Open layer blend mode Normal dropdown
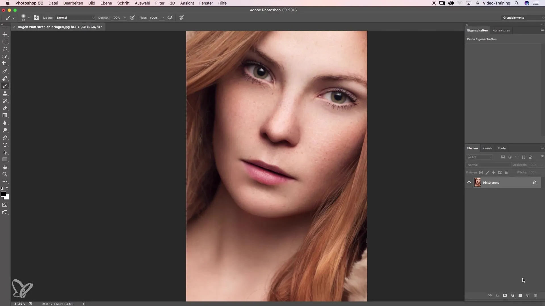This screenshot has width=545, height=306. [x=488, y=165]
